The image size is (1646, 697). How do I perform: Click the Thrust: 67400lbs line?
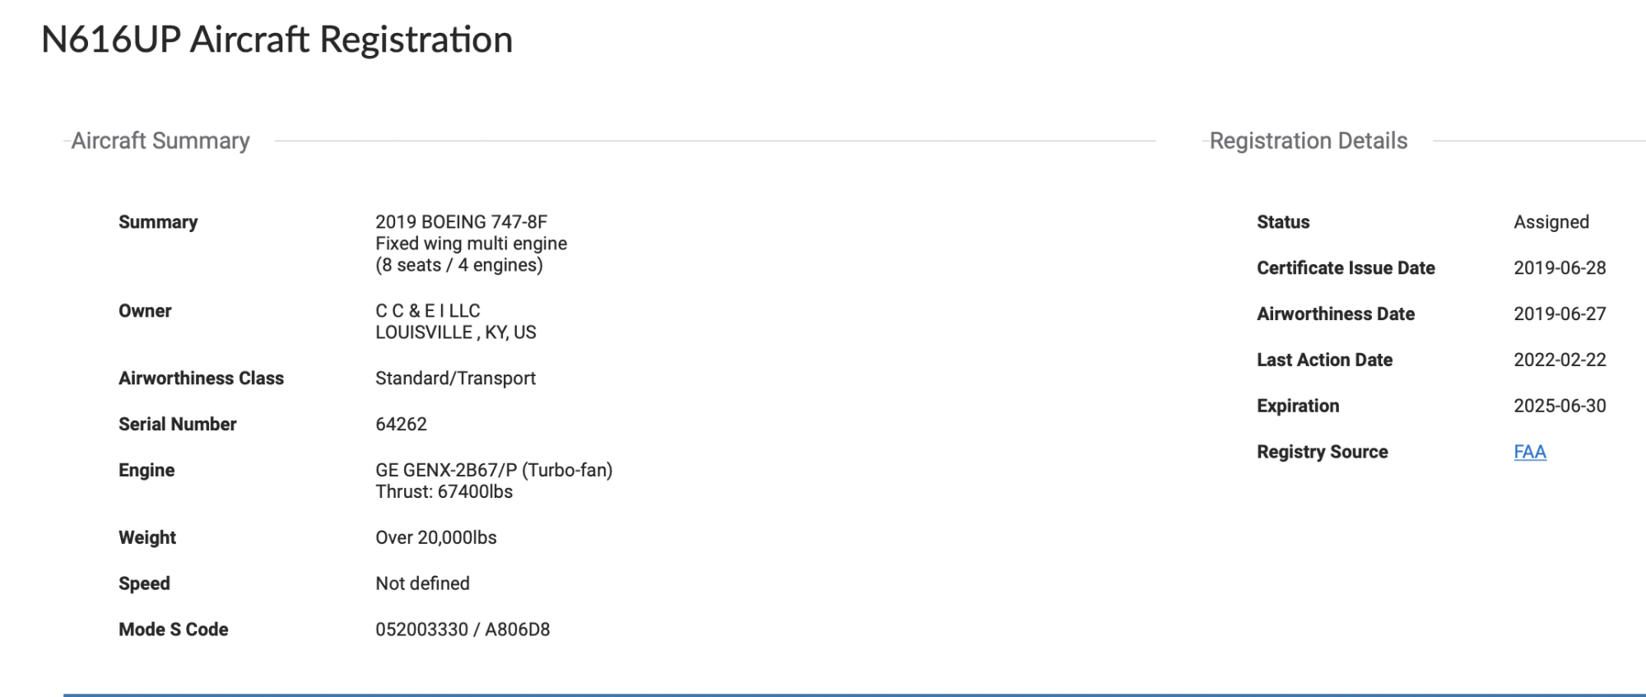(444, 492)
